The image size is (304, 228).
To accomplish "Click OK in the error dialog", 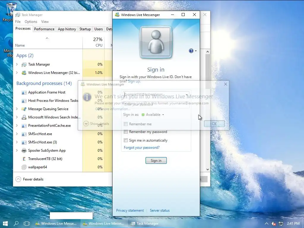I will coord(214,123).
